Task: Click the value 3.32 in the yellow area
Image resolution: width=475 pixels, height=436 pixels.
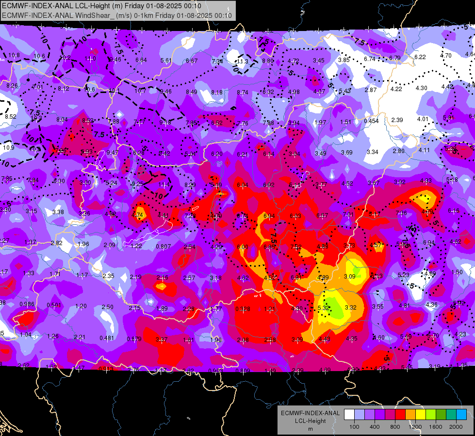Action: pyautogui.click(x=350, y=308)
